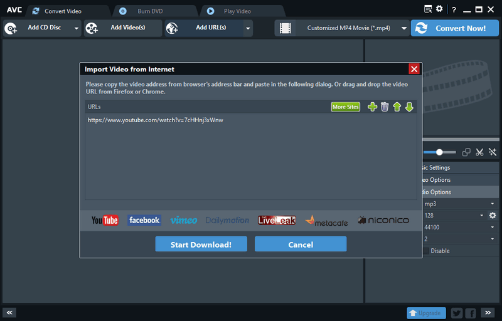Click the merge/copy squares icon
This screenshot has width=502, height=321.
466,152
